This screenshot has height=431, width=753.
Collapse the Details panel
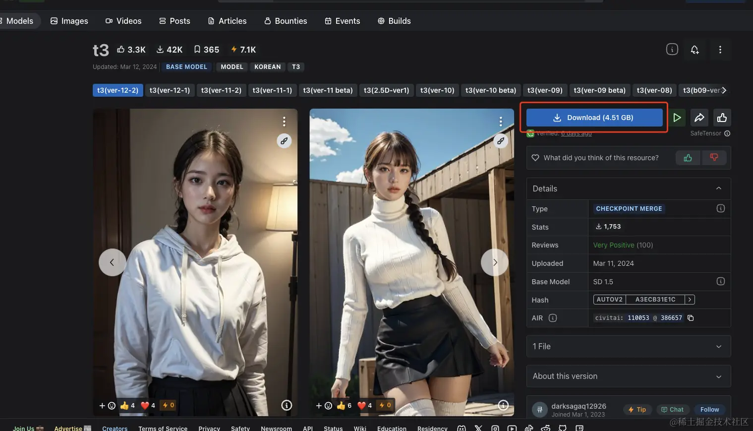[x=718, y=188]
